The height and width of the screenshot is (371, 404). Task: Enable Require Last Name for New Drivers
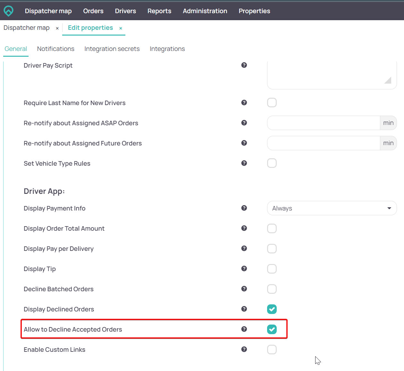coord(272,103)
